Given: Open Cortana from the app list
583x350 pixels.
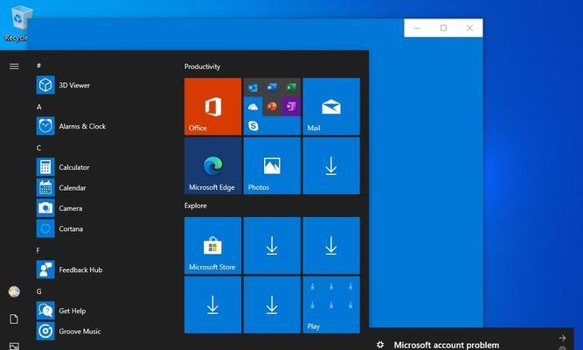Looking at the screenshot, I should coord(59,228).
